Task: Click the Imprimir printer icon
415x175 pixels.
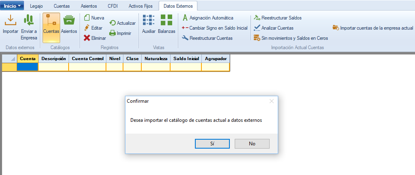Action: coord(112,33)
